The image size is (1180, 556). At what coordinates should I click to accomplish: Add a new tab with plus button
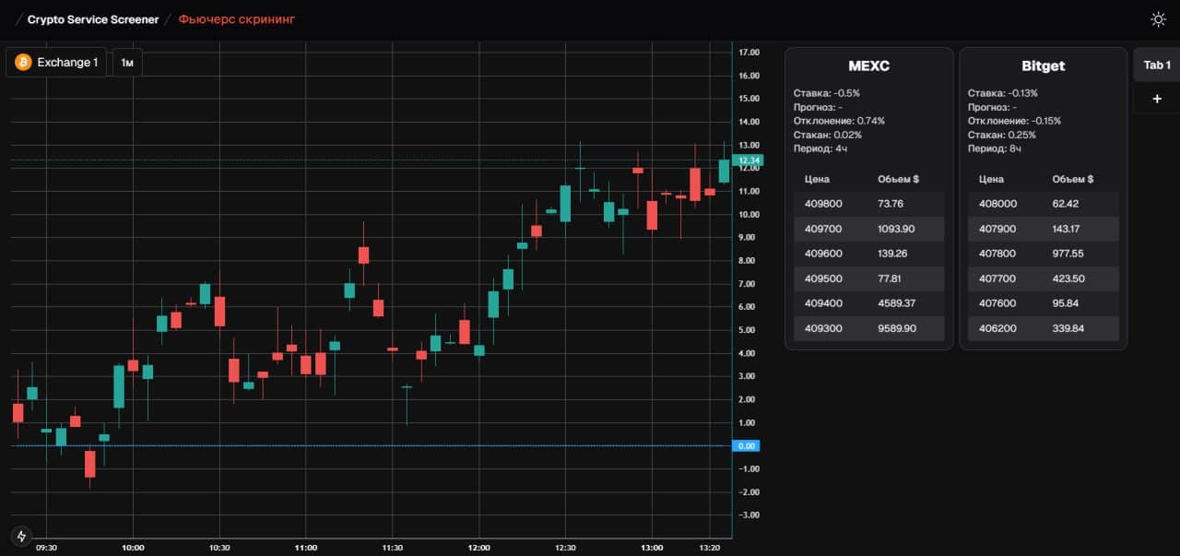pos(1156,99)
